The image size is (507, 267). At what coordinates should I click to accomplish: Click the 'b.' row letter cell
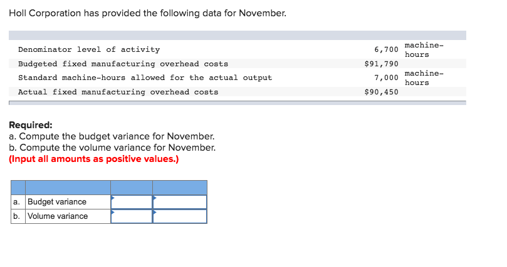coord(18,216)
